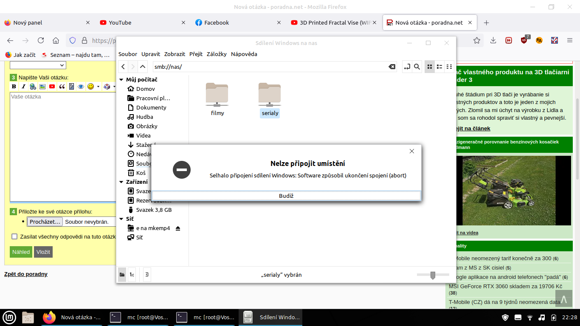Insert an image using the picture icon
Screen dimensions: 580x326
(42, 87)
